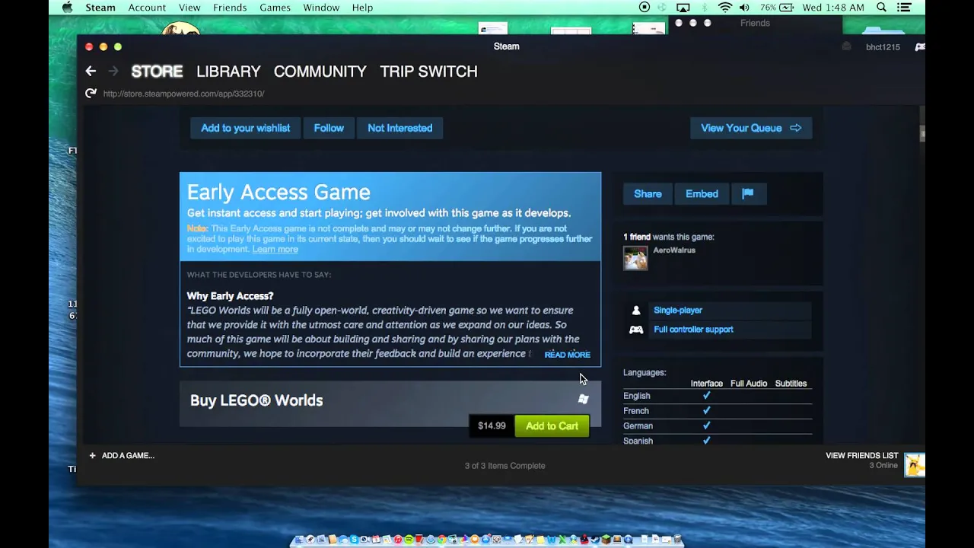
Task: Click the volume icon in the menu bar
Action: pyautogui.click(x=744, y=8)
